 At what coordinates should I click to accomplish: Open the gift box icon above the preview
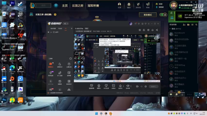(x=140, y=30)
